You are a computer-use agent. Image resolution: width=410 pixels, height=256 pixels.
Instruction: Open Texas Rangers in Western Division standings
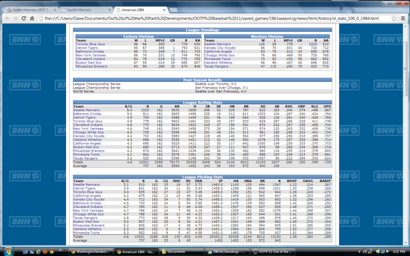pyautogui.click(x=216, y=66)
